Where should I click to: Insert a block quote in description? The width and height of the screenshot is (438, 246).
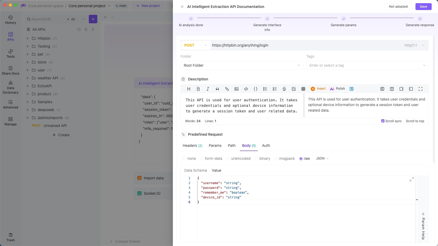217,89
